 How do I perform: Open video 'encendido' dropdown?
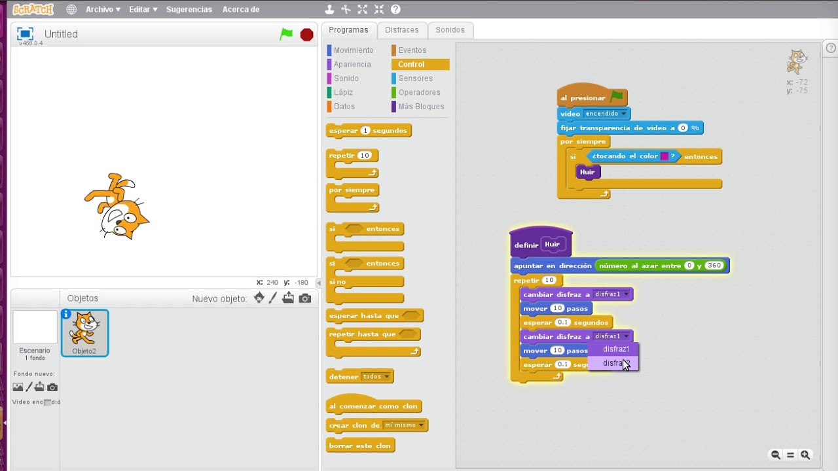[x=605, y=114]
